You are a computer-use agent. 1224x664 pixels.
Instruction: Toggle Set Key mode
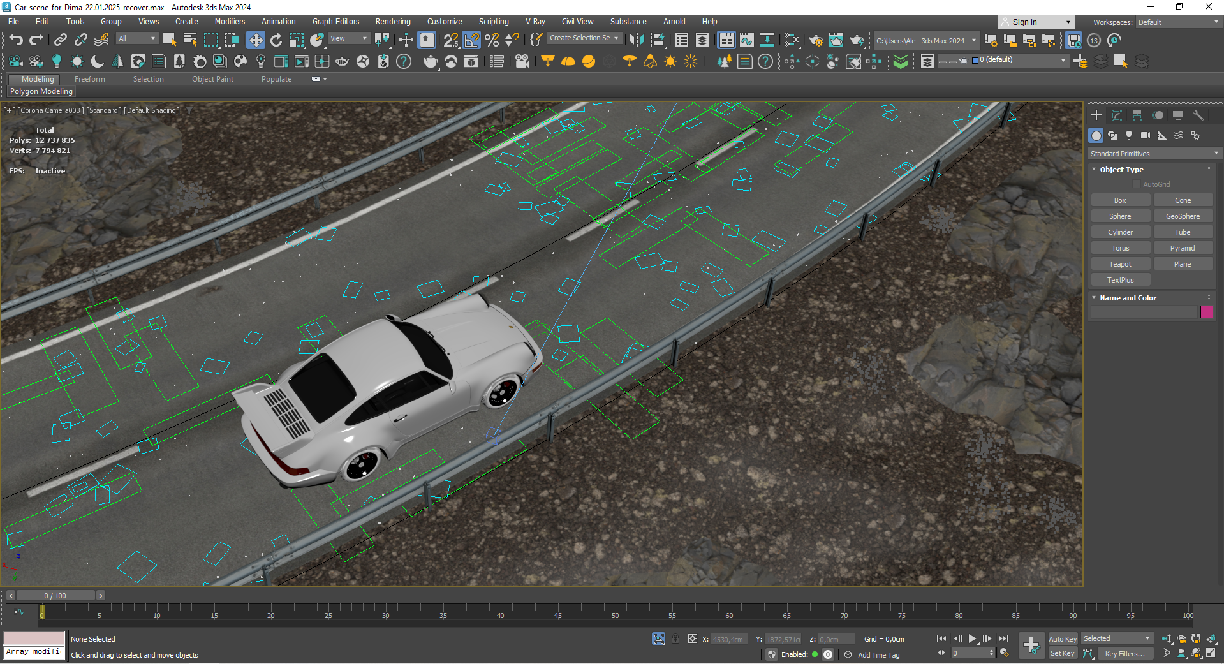tap(1062, 653)
